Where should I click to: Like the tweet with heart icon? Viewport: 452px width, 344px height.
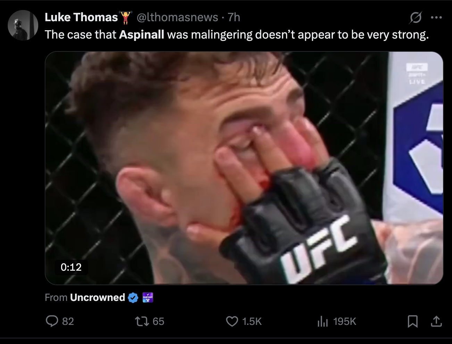(232, 321)
